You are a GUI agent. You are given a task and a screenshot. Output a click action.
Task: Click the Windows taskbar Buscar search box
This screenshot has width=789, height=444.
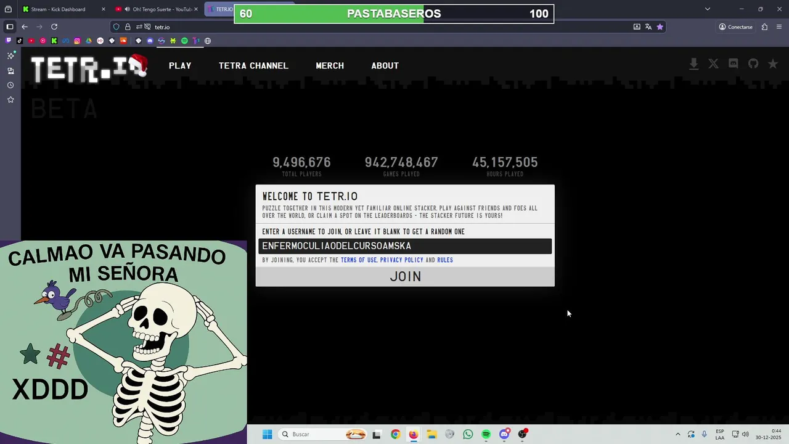pos(323,434)
